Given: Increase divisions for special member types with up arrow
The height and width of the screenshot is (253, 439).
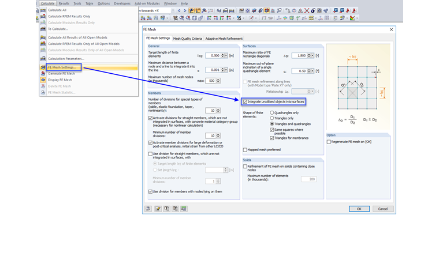Looking at the screenshot, I should pyautogui.click(x=218, y=109).
